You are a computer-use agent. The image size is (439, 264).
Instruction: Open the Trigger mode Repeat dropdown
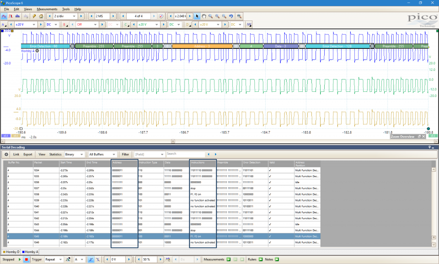[x=53, y=259]
